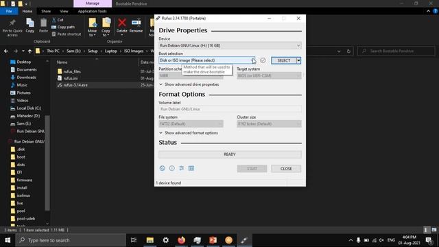Click Name column header
Screen dimensions: 439x247
coord(62,62)
